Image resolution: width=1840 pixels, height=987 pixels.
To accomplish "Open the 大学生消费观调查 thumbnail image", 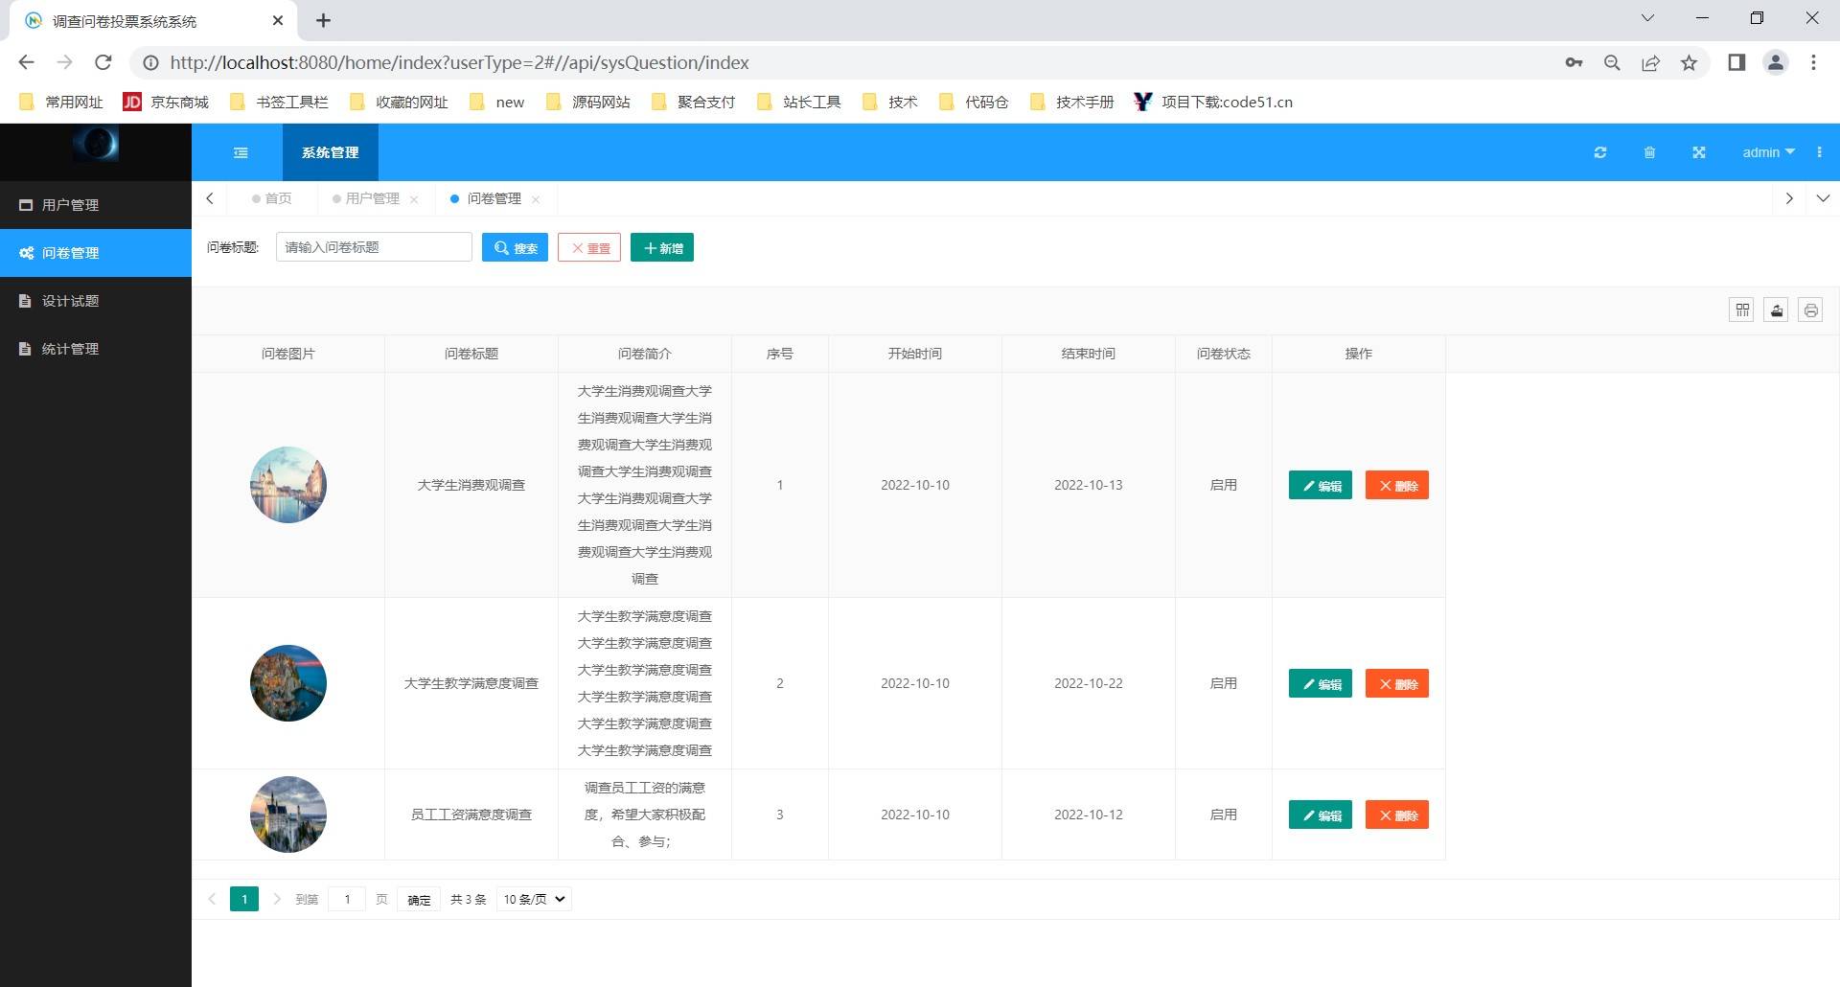I will pyautogui.click(x=288, y=485).
